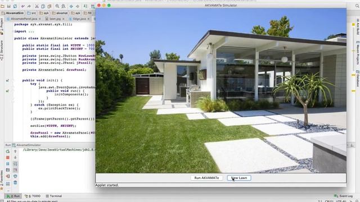Viewport: 360px width, 202px height.
Task: Click gutter marker beside init() method
Action: [7, 80]
